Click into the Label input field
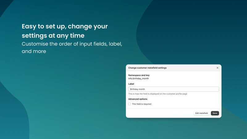Image resolution: width=247 pixels, height=139 pixels. point(174,89)
